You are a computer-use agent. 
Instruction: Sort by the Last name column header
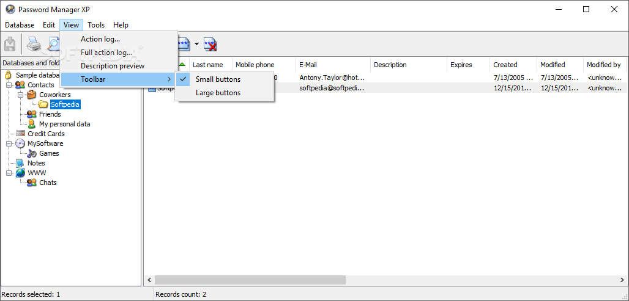pos(210,65)
